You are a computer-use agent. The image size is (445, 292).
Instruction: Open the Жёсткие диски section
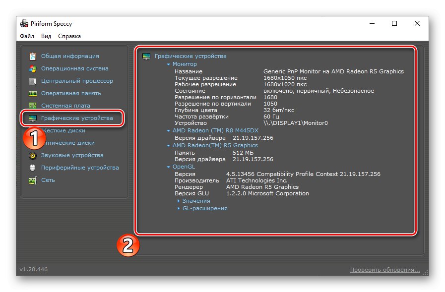(x=64, y=130)
